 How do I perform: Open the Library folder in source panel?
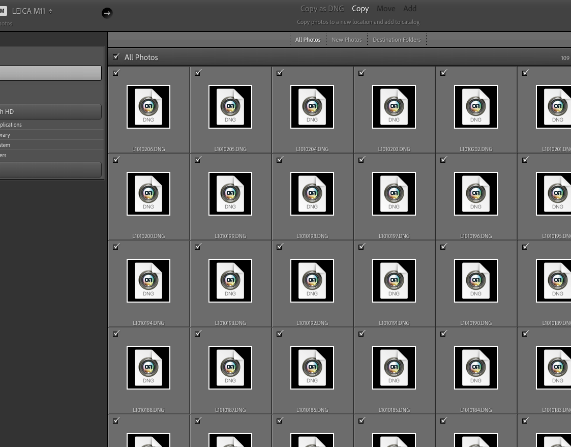tap(52, 135)
